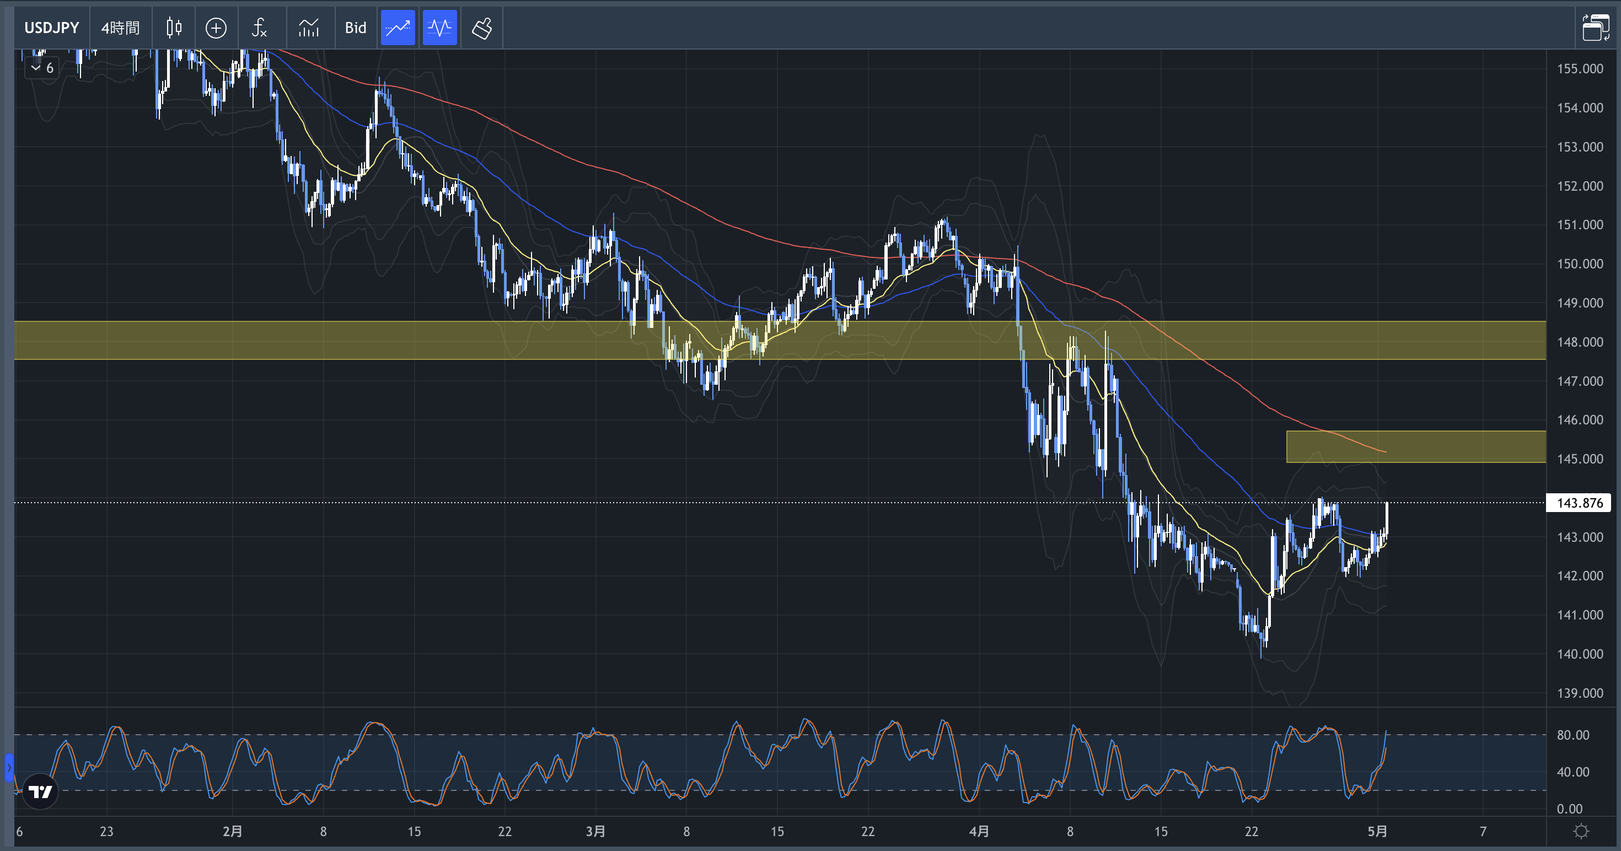The height and width of the screenshot is (851, 1621).
Task: Expand the collapsed indicator legend showing 6
Action: (x=42, y=67)
